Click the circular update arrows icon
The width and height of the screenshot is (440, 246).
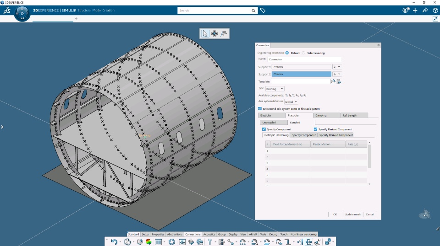point(172,242)
